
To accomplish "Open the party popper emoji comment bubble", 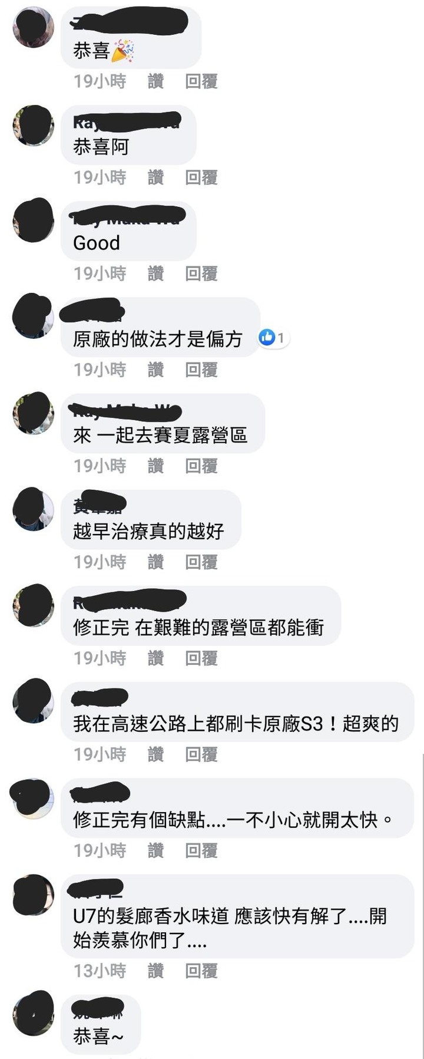I will tap(131, 38).
